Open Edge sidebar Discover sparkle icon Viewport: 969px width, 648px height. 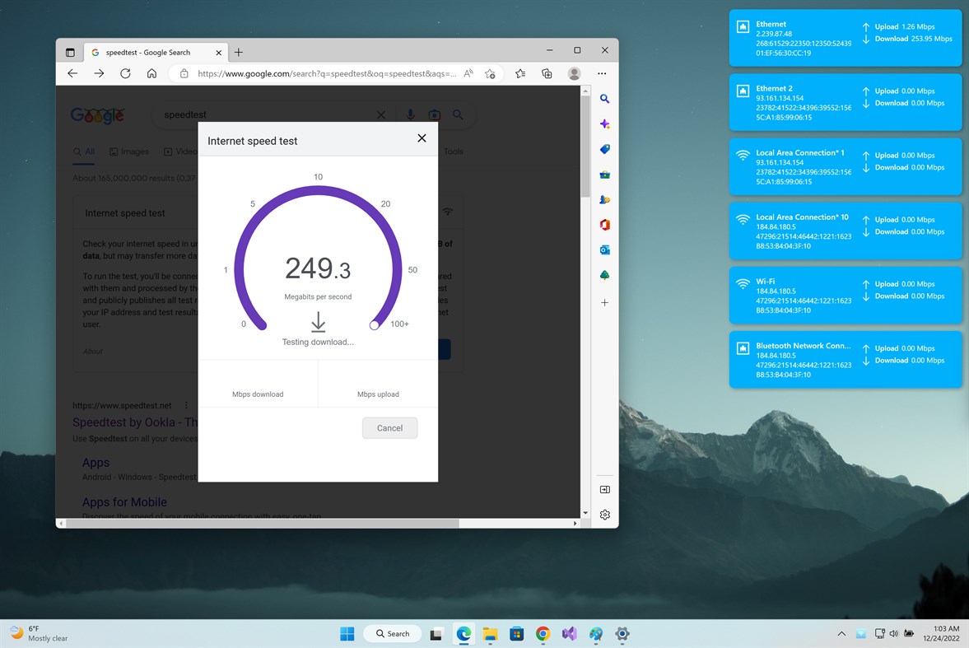click(605, 124)
